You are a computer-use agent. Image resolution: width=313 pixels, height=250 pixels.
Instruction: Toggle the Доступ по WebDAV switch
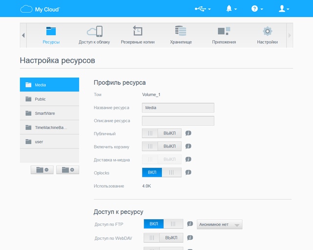pos(163,238)
